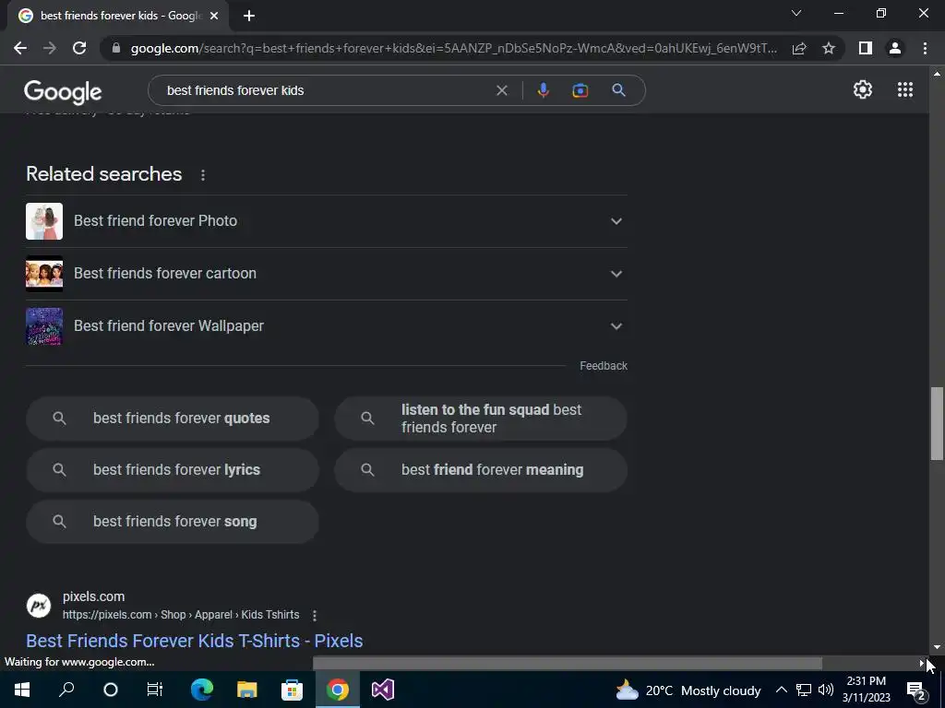The height and width of the screenshot is (708, 945).
Task: Close the best friends forever kids tab
Action: pos(214,17)
